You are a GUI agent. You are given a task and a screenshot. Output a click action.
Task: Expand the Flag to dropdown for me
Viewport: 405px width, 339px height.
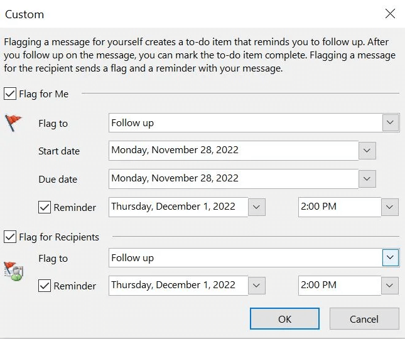391,122
